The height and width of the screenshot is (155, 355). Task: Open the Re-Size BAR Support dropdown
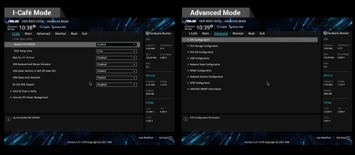[x=116, y=85]
